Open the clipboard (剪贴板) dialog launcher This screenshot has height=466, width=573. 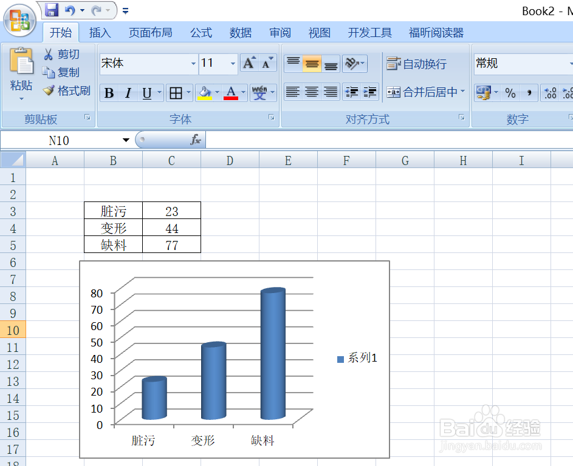click(x=87, y=117)
